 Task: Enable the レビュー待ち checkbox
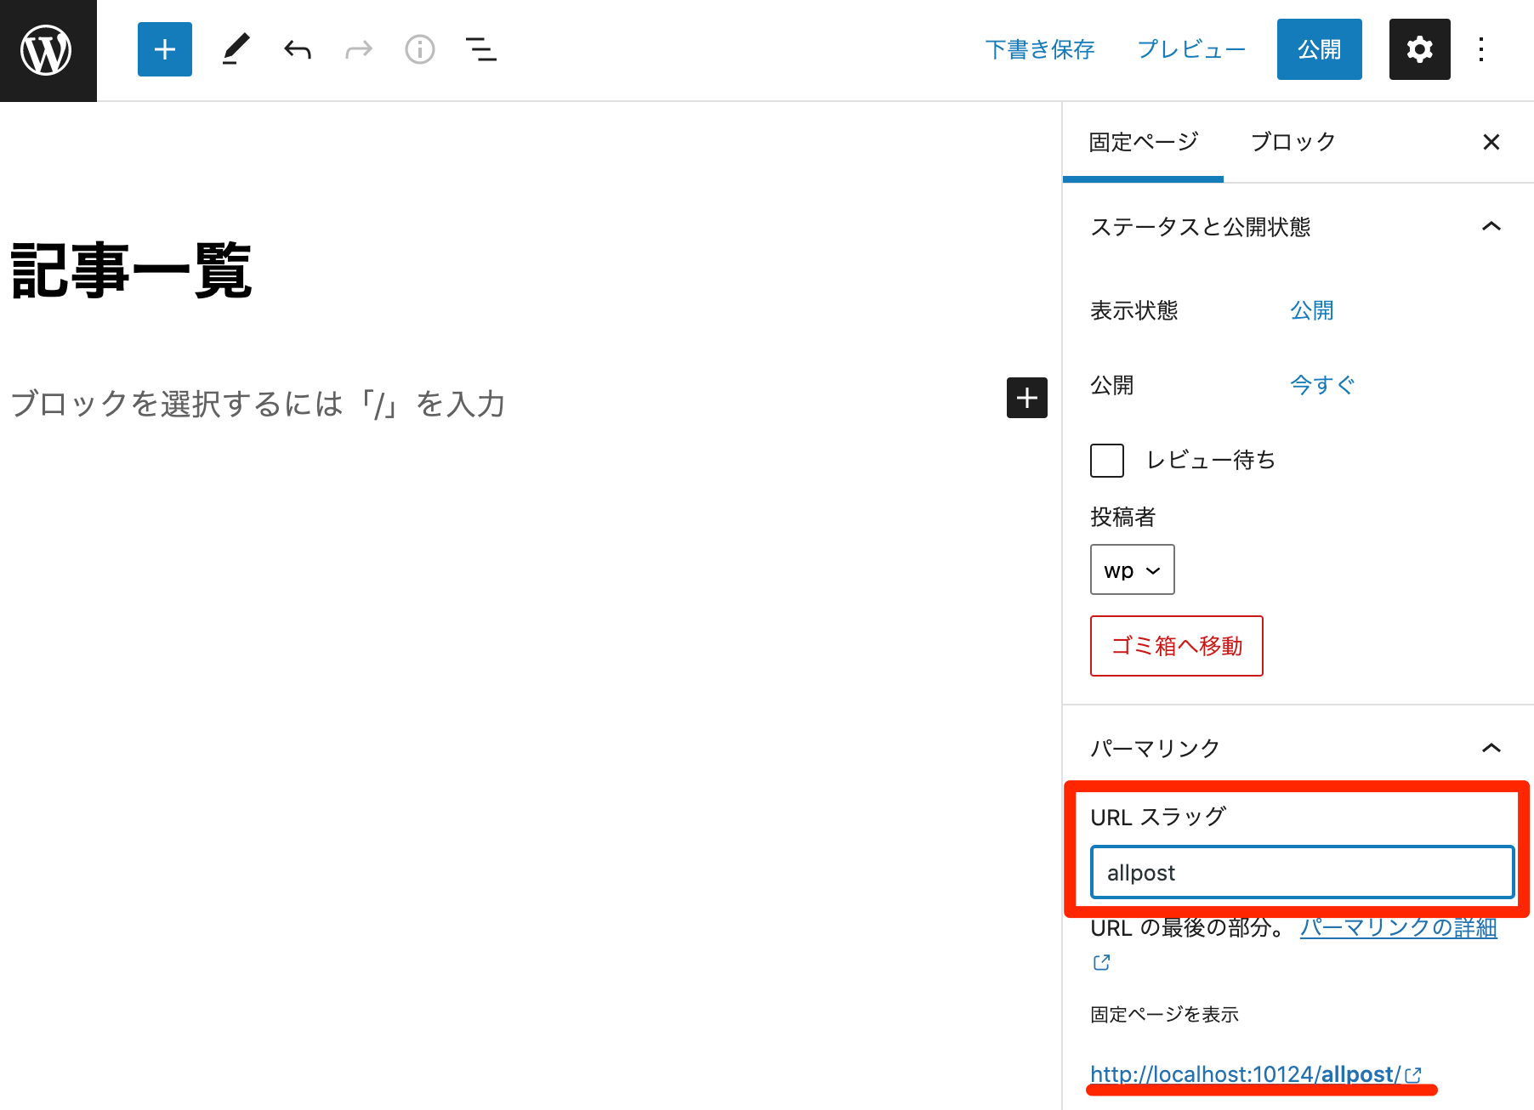(1107, 461)
